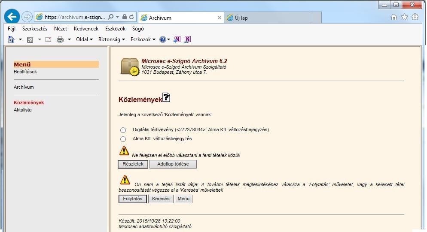Viewport: 427px width, 232px height.
Task: Click the search magnifier in address bar
Action: (110, 17)
